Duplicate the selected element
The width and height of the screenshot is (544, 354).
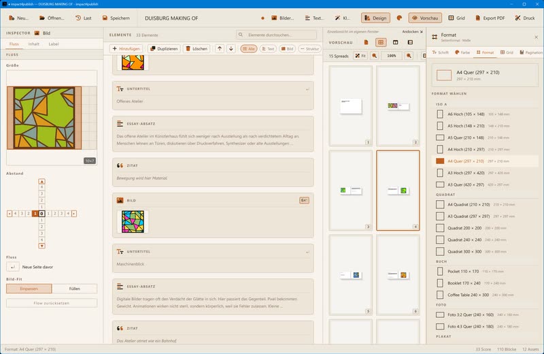tap(164, 48)
